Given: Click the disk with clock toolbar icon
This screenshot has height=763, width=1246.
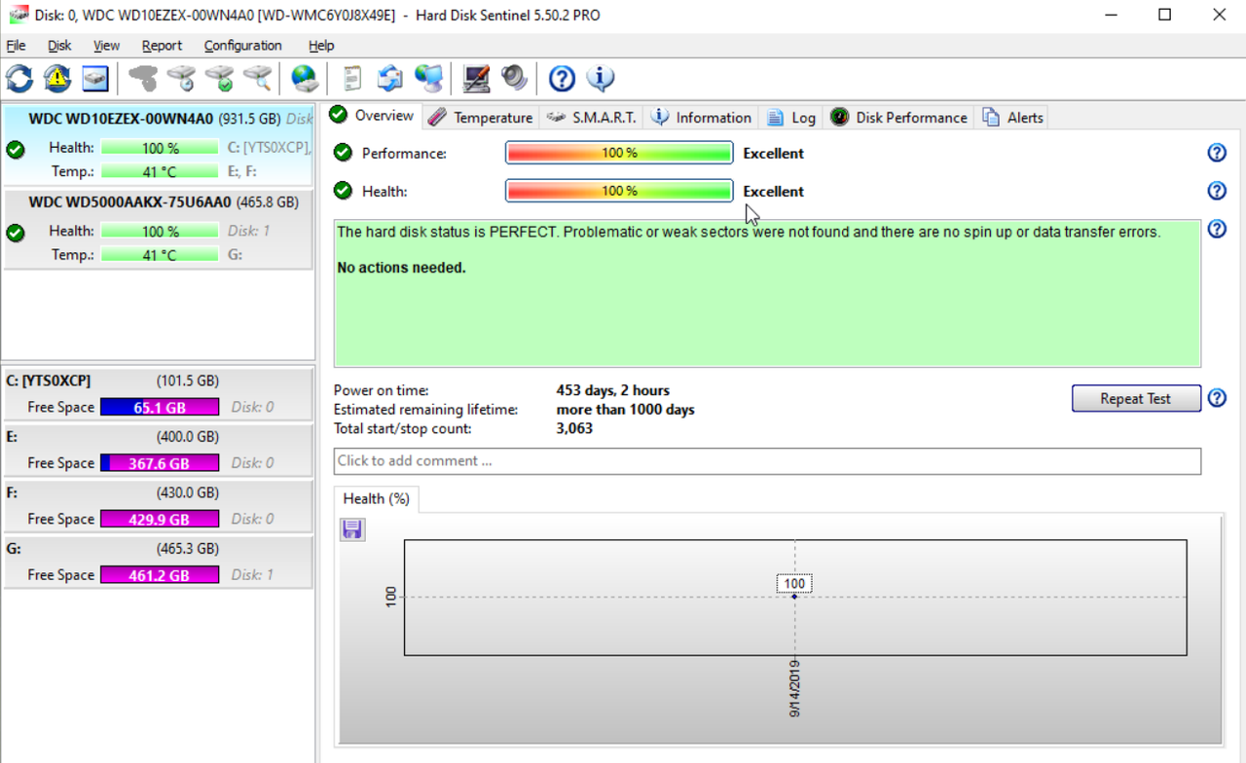Looking at the screenshot, I should [x=181, y=79].
